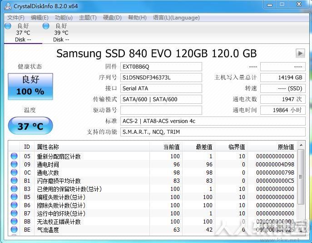This screenshot has height=243, width=312.
Task: Click the disk title Samsung SSD 840 EVO 120GB
Action: click(x=156, y=53)
